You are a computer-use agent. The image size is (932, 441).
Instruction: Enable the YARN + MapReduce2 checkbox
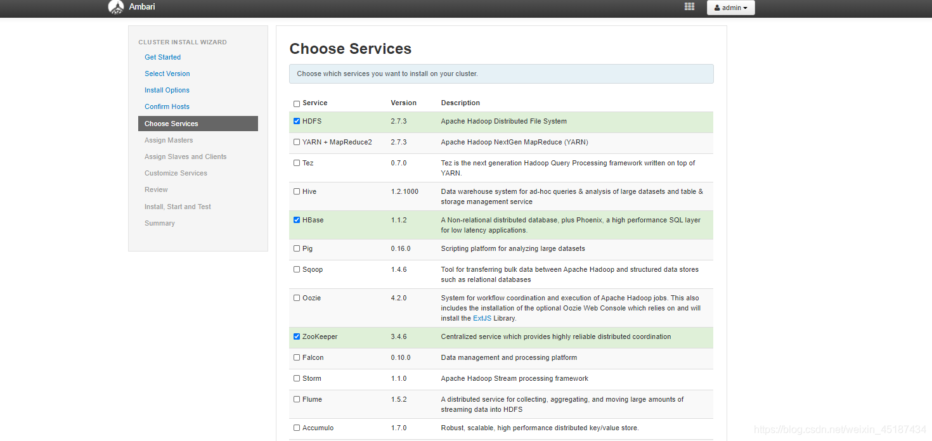(297, 142)
